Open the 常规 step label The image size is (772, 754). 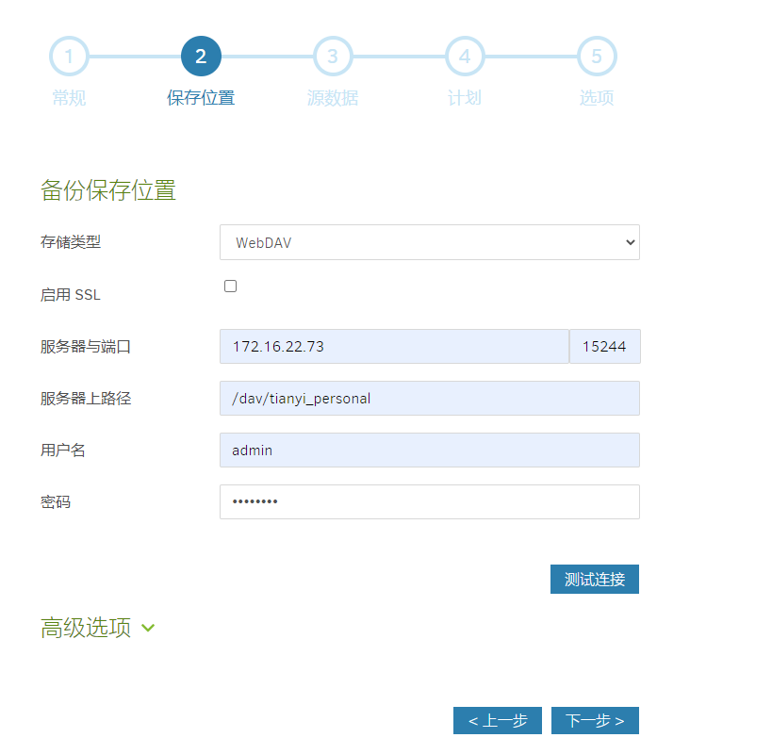(69, 98)
